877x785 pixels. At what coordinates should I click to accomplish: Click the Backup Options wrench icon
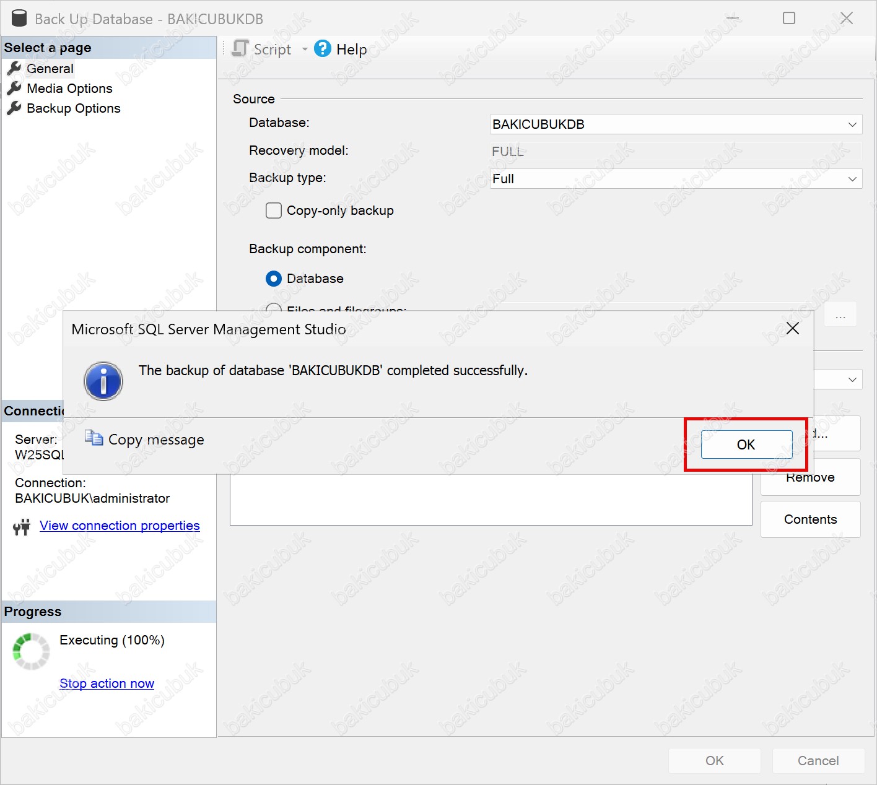tap(14, 108)
